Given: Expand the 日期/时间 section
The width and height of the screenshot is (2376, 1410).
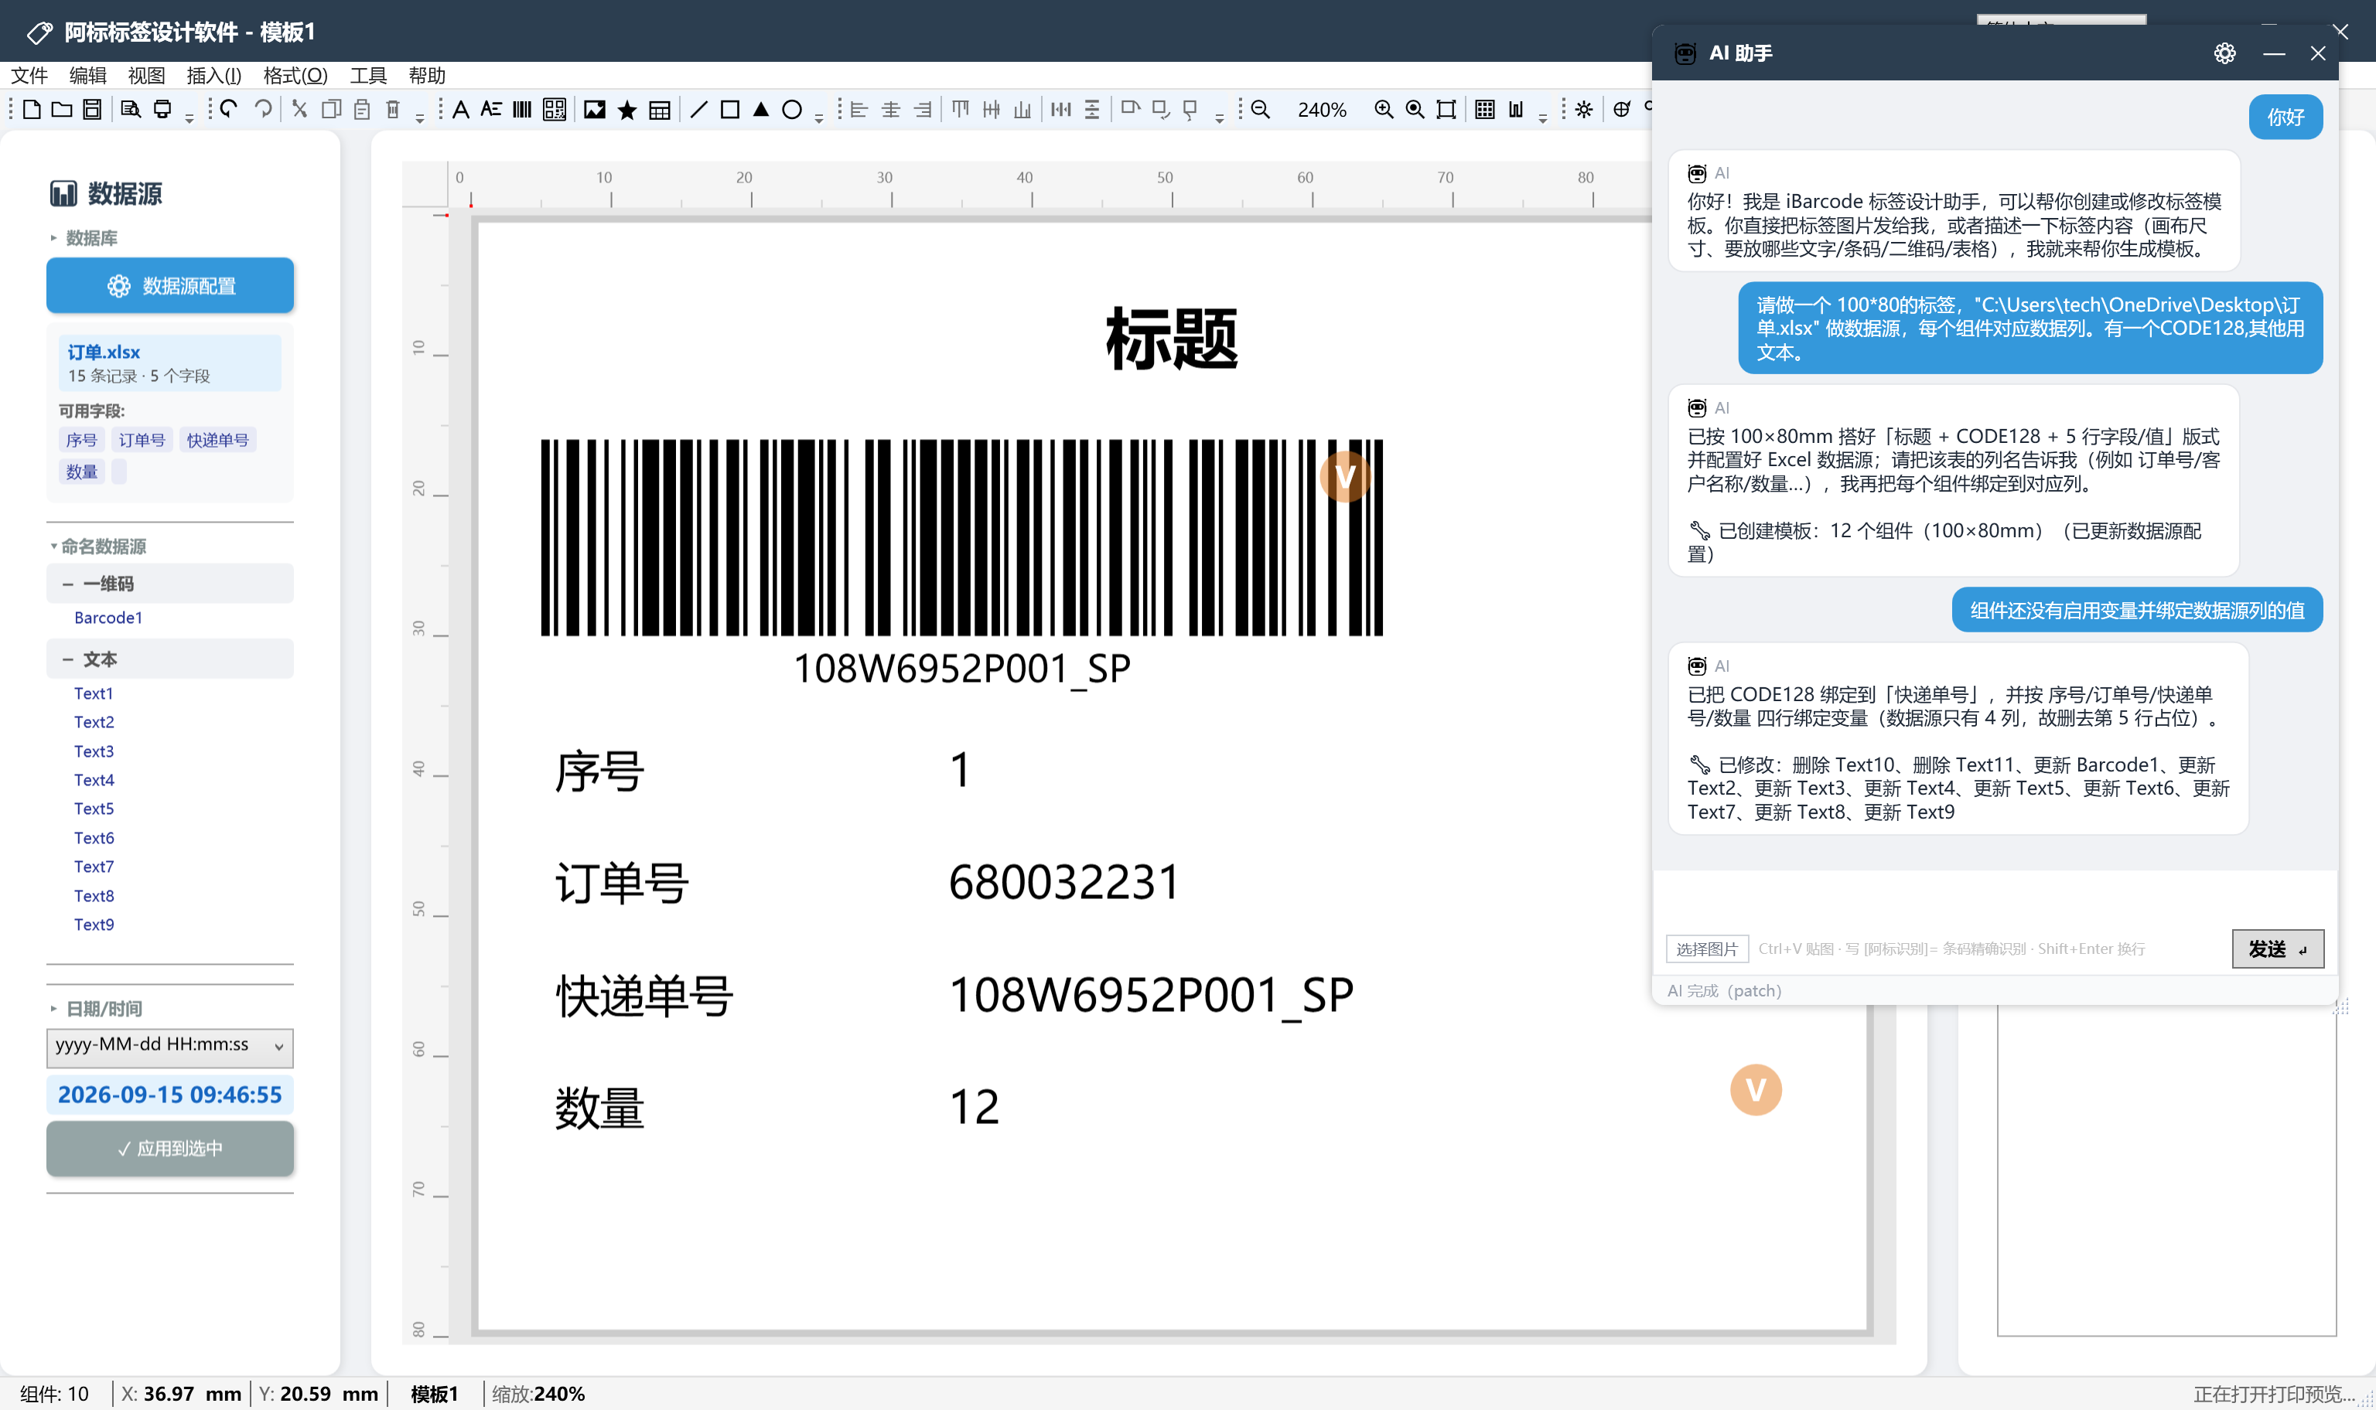Looking at the screenshot, I should [53, 1009].
